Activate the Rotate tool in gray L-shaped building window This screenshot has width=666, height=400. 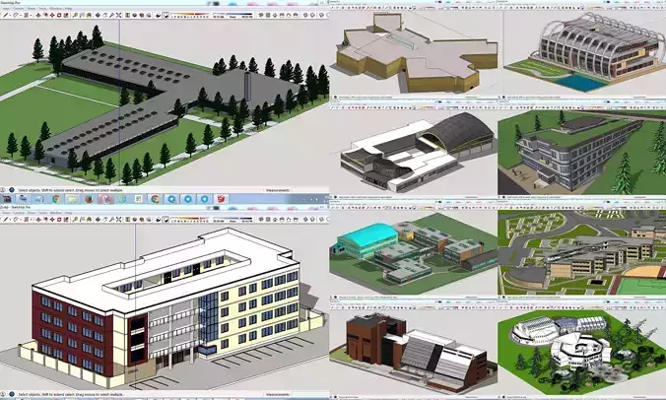tap(59, 15)
